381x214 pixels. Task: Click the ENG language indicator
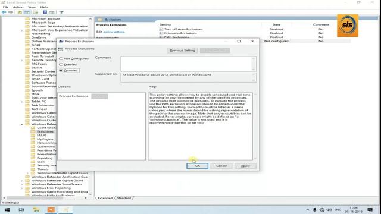coord(338,210)
